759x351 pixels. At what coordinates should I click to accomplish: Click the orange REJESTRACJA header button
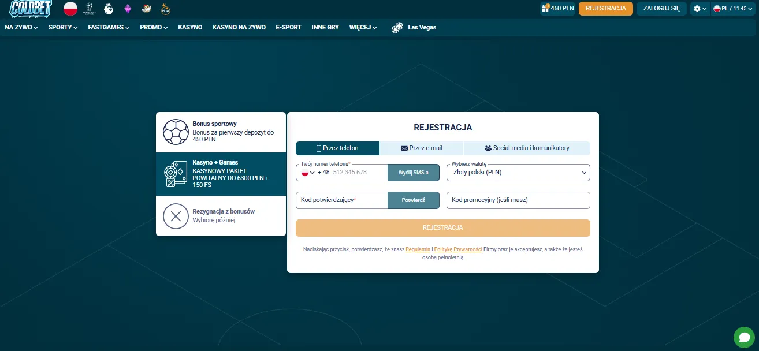[606, 9]
